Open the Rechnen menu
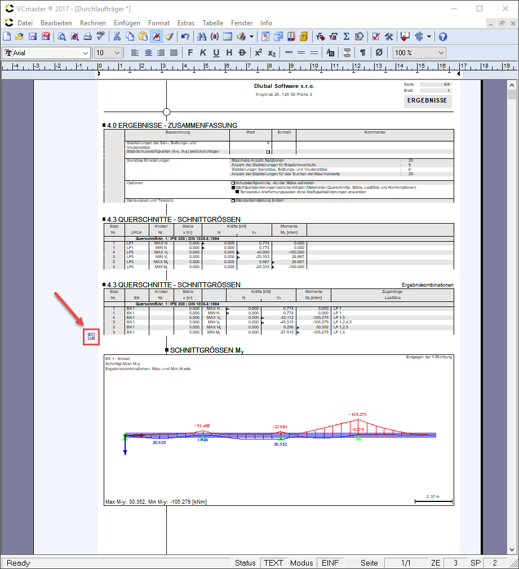 point(92,23)
